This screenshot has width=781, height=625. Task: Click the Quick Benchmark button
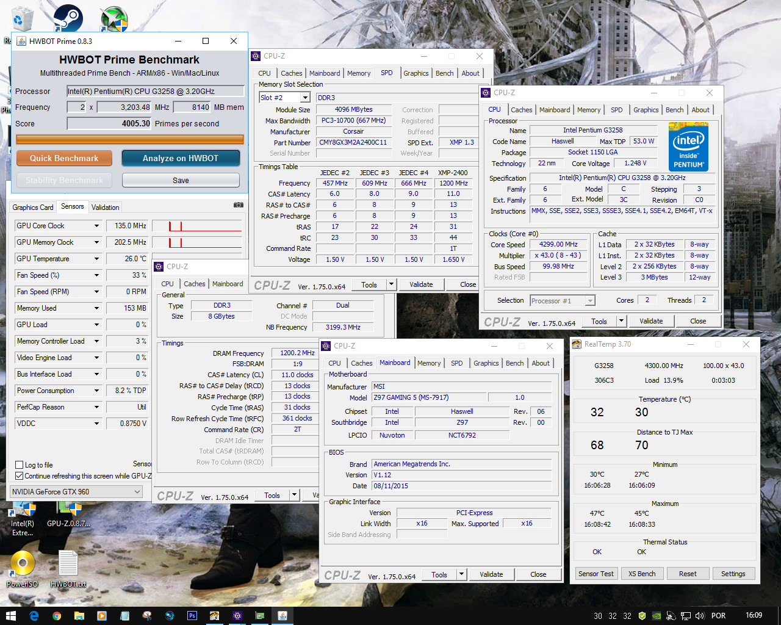pos(64,158)
